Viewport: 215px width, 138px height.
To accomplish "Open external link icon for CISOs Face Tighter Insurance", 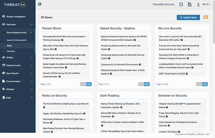I will 102,126.
